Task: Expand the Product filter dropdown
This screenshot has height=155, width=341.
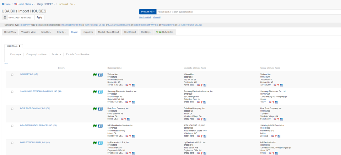Action: coord(56,54)
